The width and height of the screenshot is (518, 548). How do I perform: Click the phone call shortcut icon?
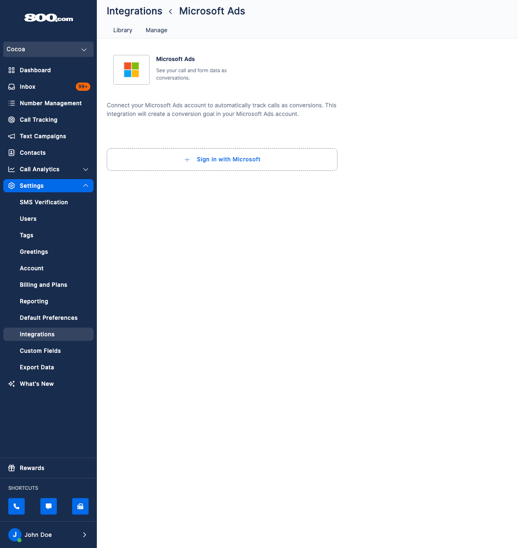(x=16, y=506)
